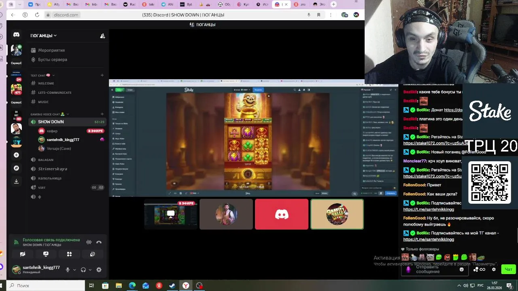Open browser three-dots menu
Image resolution: width=518 pixels, height=291 pixels.
coord(331,15)
